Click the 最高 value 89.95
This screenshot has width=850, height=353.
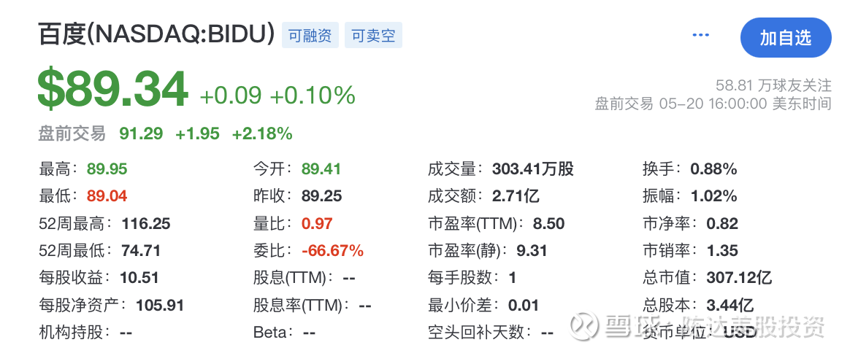(107, 169)
